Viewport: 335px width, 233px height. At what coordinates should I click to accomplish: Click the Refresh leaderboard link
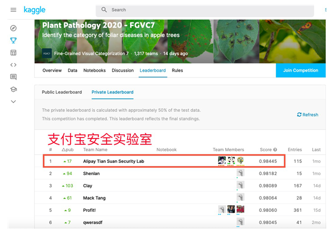point(307,115)
